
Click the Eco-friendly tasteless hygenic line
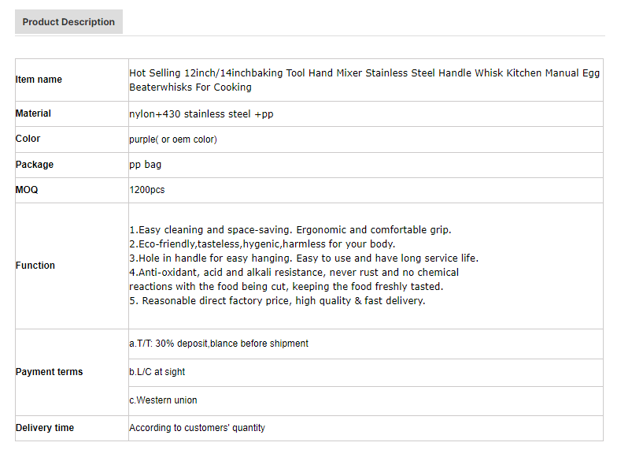262,244
